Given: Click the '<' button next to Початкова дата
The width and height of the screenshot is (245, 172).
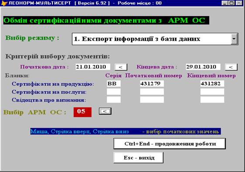Looking at the screenshot, I should [x=121, y=67].
